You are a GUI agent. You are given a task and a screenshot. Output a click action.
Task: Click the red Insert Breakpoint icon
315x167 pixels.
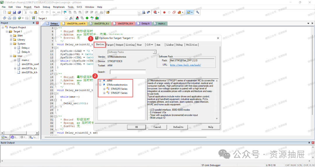click(x=164, y=12)
